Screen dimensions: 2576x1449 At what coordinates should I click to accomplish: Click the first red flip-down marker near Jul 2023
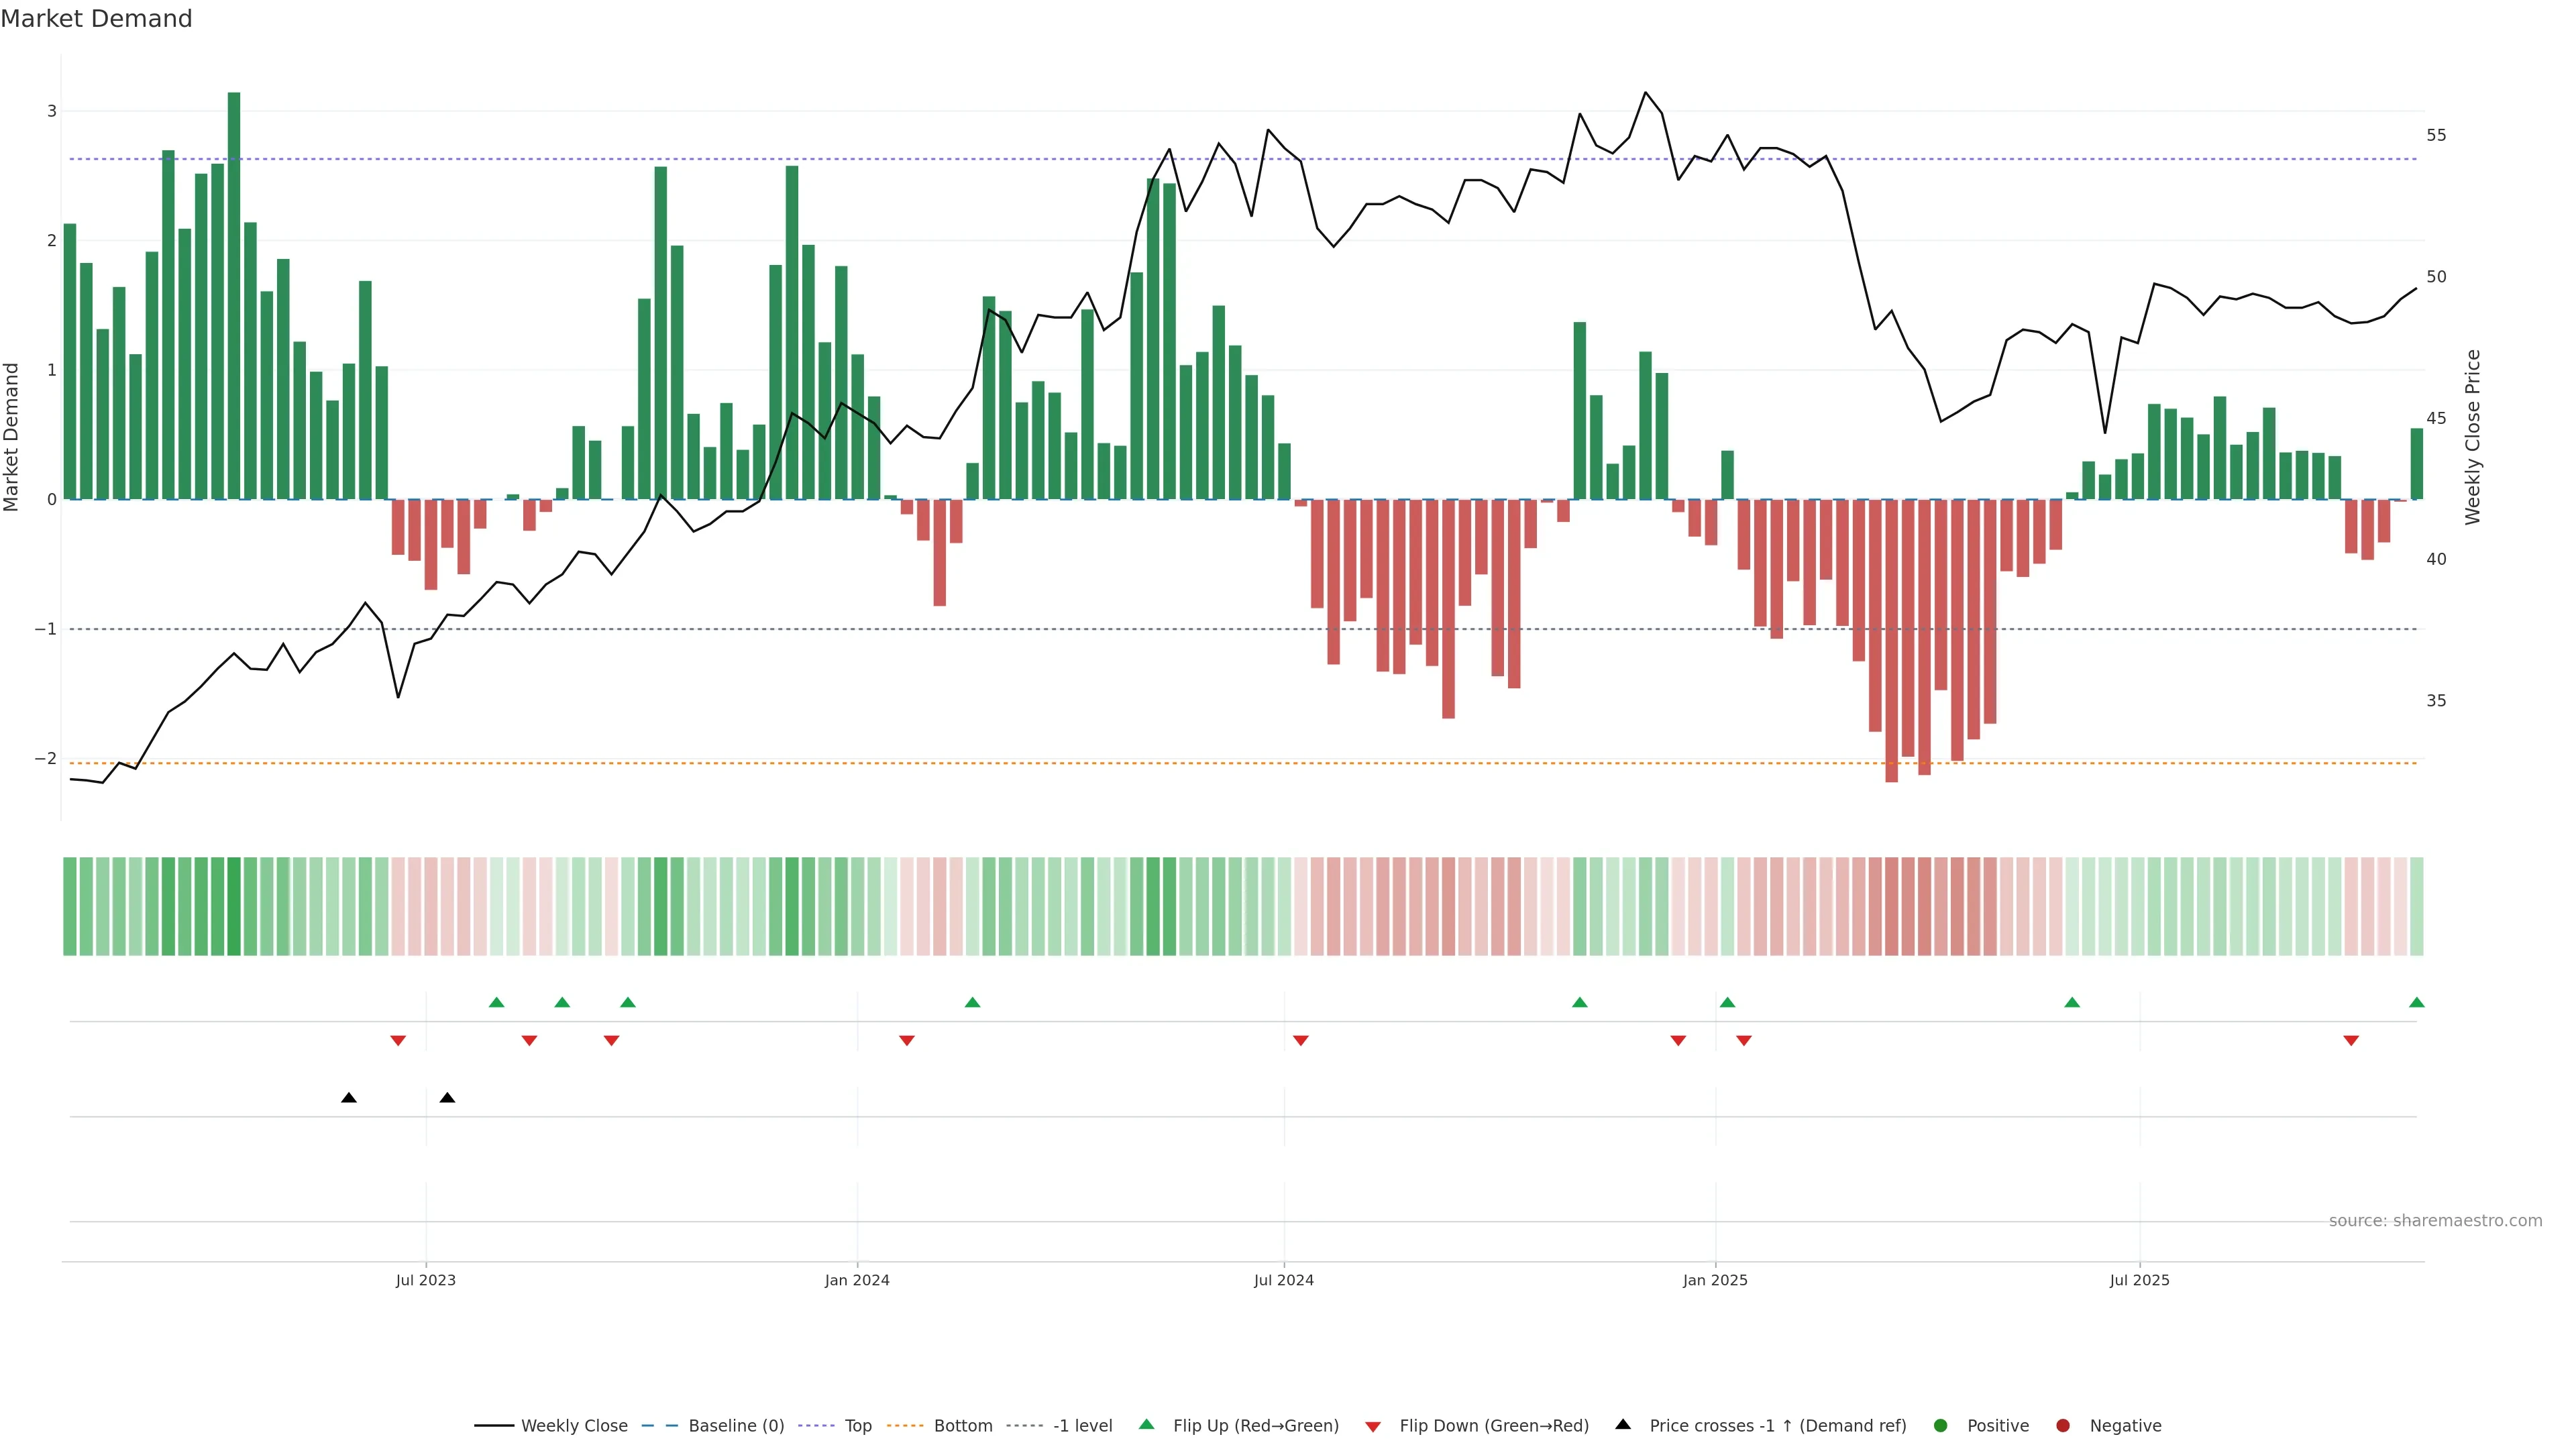(x=398, y=1041)
